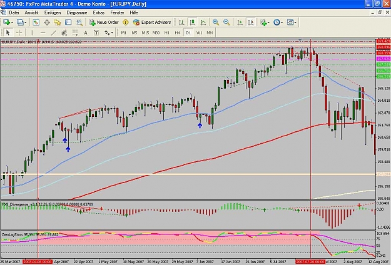This screenshot has width=391, height=265.
Task: Toggle chart auto-scroll button
Action: [x=240, y=22]
